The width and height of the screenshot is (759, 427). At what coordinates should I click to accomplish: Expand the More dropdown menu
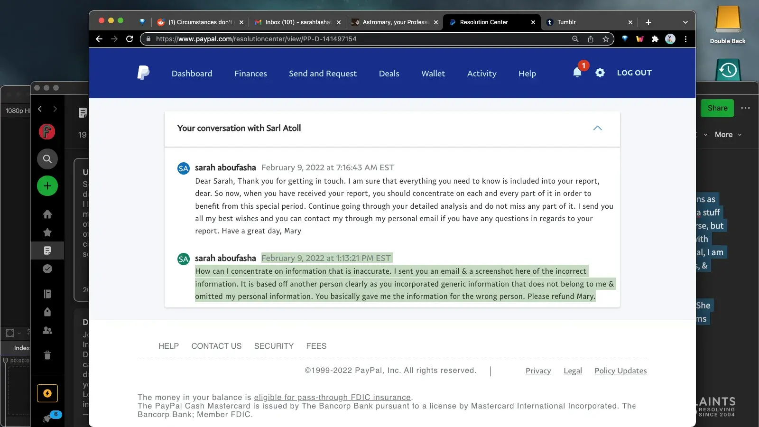pos(728,135)
